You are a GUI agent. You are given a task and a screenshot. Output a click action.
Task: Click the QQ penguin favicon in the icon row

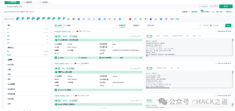point(74,19)
